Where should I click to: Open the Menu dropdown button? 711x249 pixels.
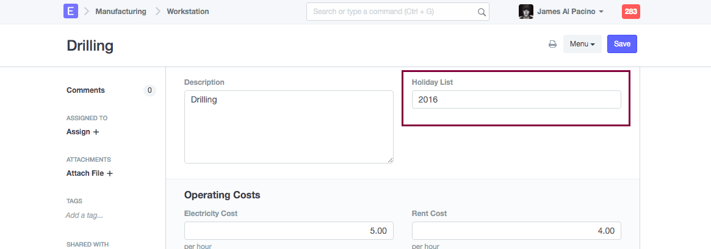tap(582, 44)
